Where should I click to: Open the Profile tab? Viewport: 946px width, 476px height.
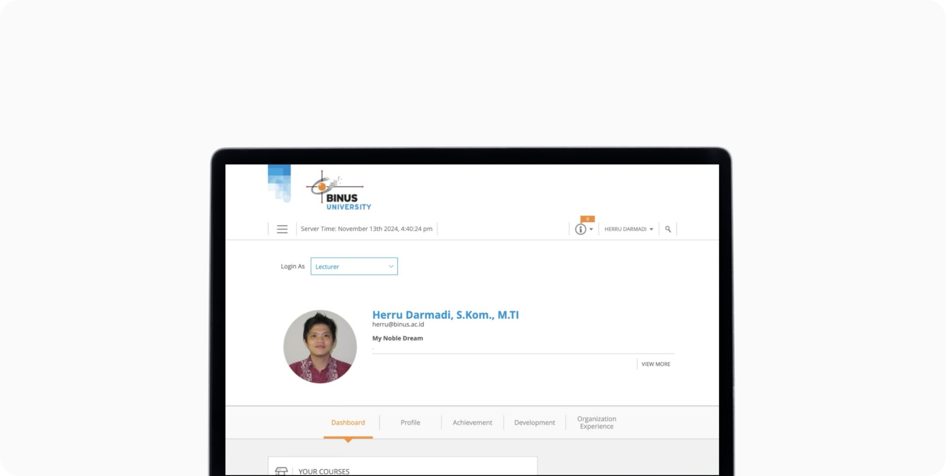point(410,422)
